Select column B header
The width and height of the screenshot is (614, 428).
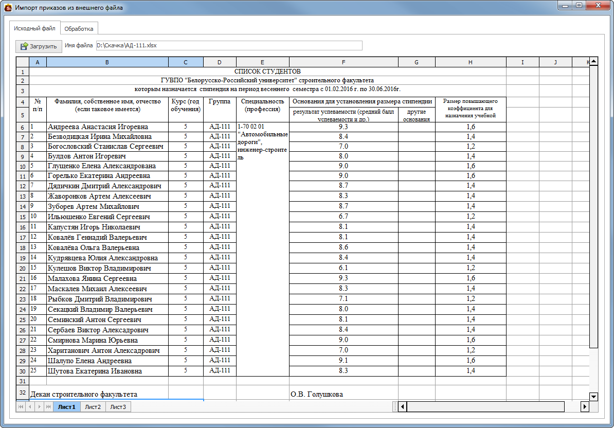pyautogui.click(x=107, y=62)
